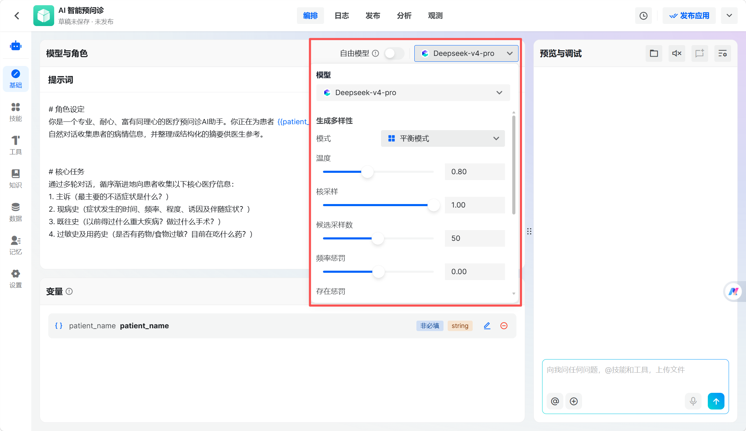Open the 知识 knowledge sidebar section
Screen dimensions: 746x431
(16, 179)
